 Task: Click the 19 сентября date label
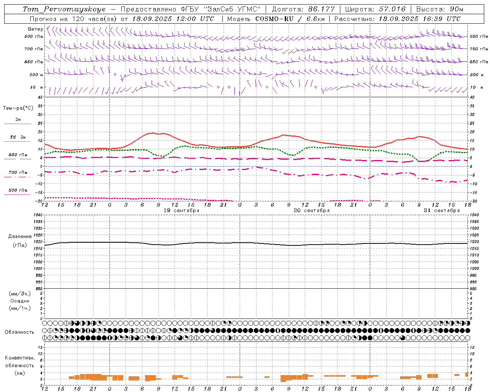[x=181, y=211]
